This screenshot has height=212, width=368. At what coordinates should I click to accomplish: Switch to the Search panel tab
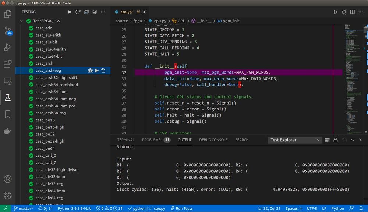[242, 140]
